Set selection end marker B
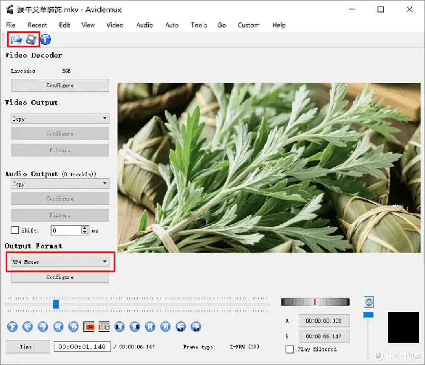The width and height of the screenshot is (425, 365). pos(104,327)
